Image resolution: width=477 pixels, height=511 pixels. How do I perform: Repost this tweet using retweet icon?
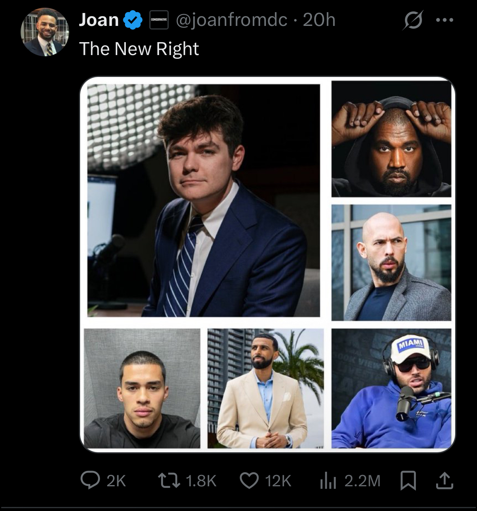(167, 480)
